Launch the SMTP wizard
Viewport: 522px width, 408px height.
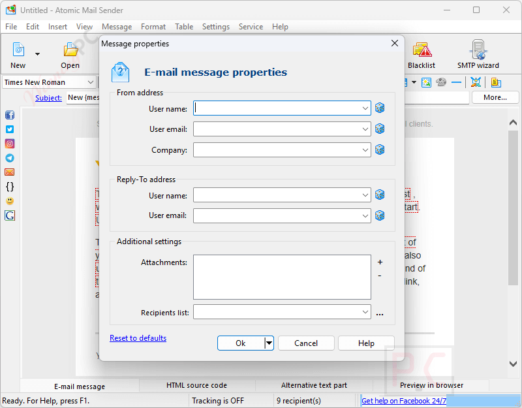pyautogui.click(x=478, y=55)
